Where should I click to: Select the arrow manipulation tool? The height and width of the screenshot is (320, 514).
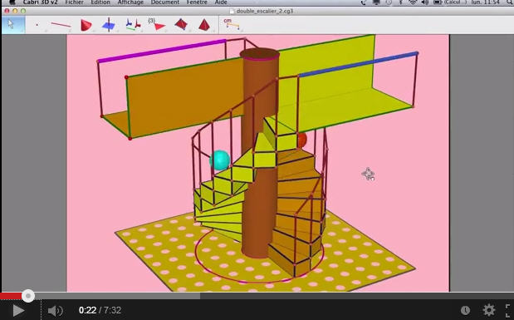(x=12, y=25)
